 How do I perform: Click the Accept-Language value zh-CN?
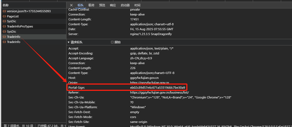141,58
